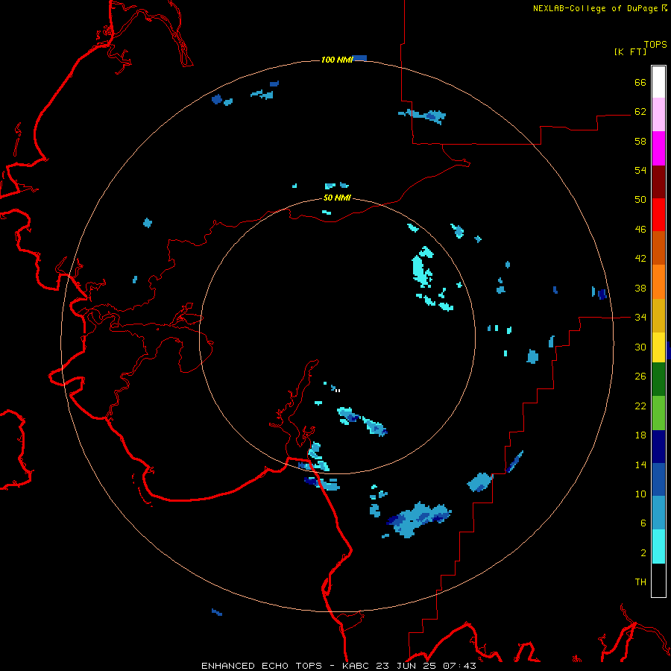This screenshot has height=671, width=671.
Task: Click the '22' scale value
Action: point(640,406)
